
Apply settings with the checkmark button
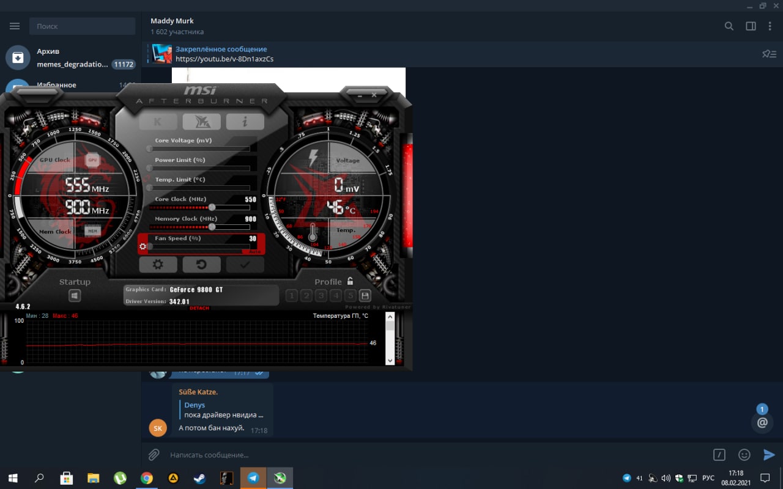(245, 265)
